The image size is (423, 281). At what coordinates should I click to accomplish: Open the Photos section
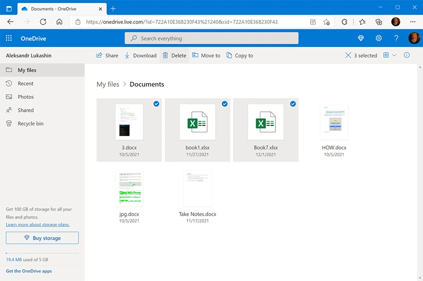point(42,97)
